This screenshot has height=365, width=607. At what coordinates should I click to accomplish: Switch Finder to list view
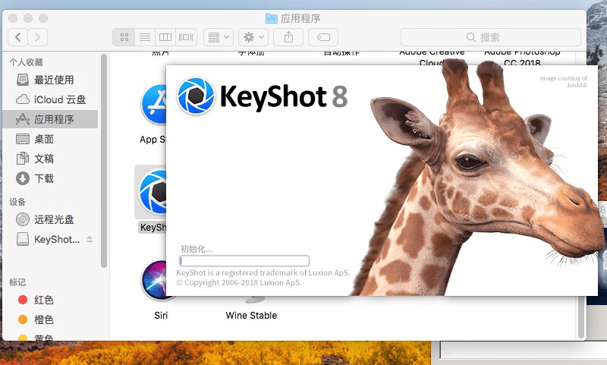pos(145,37)
